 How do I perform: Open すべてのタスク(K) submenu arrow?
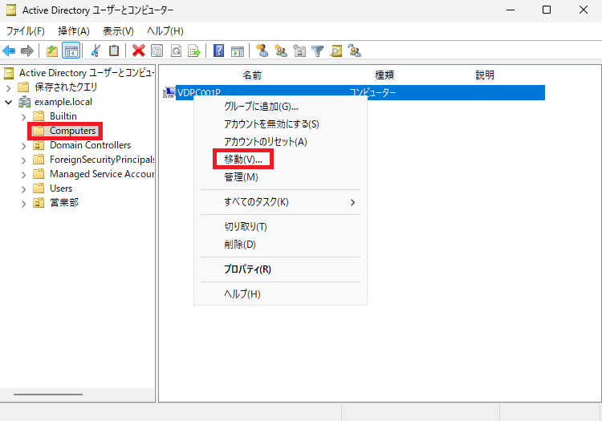coord(352,202)
